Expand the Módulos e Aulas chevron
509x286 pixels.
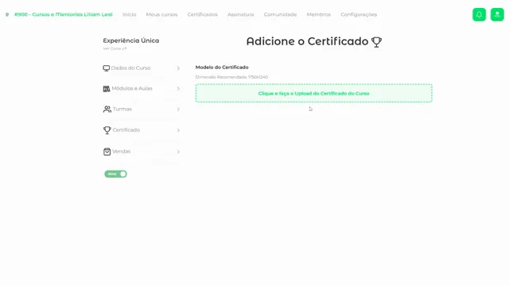pyautogui.click(x=178, y=88)
